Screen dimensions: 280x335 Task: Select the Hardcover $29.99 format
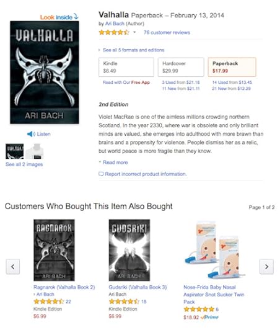click(181, 67)
